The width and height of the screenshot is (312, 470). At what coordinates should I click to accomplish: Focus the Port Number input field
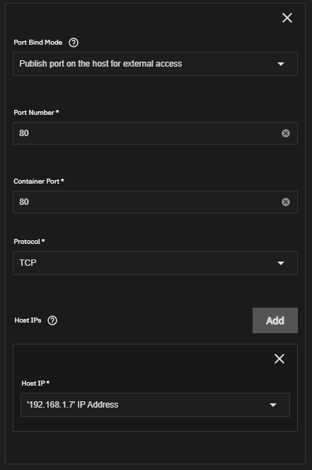point(155,133)
